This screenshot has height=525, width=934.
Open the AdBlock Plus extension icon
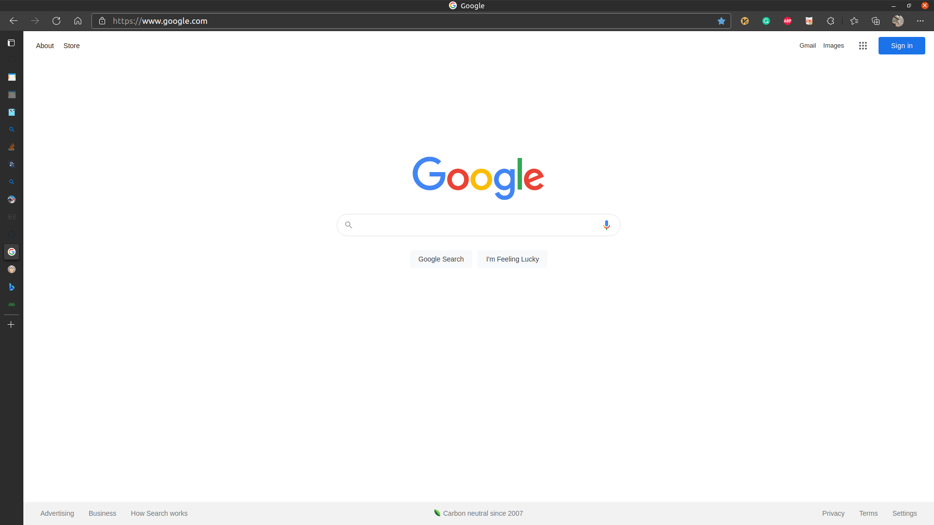click(788, 20)
